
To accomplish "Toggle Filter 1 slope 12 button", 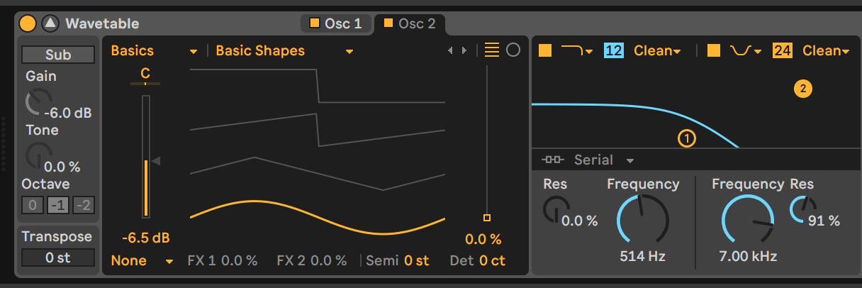I will tap(614, 51).
